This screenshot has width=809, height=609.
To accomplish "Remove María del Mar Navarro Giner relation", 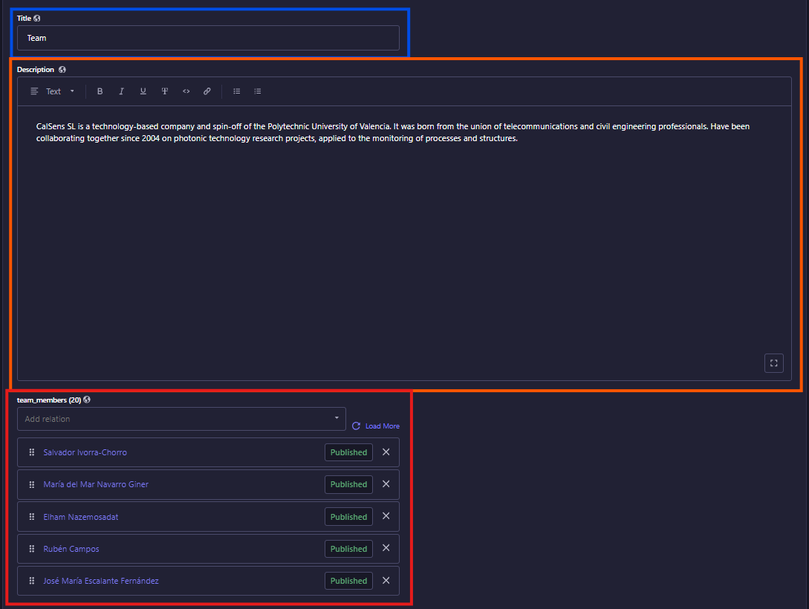I will (x=386, y=484).
